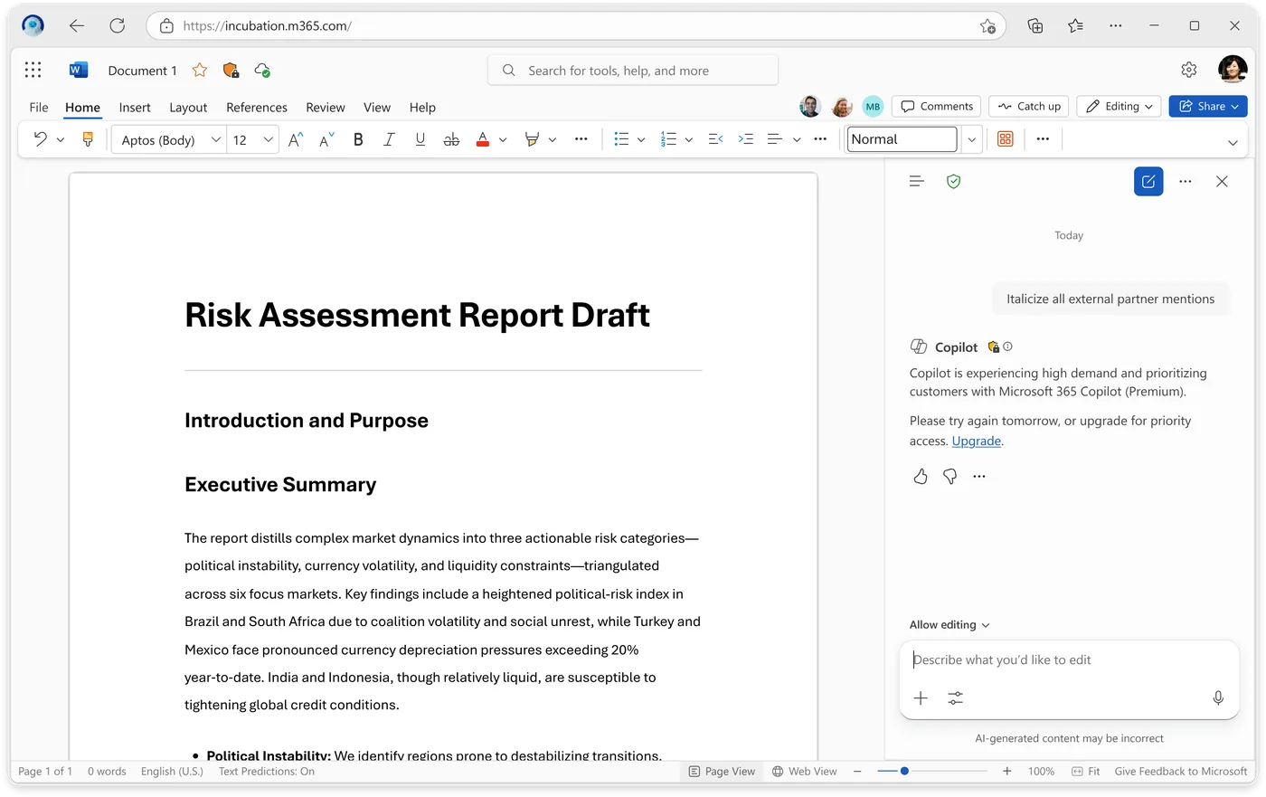Viewport: 1266px width, 797px height.
Task: Apply strikethrough formatting
Action: point(451,139)
